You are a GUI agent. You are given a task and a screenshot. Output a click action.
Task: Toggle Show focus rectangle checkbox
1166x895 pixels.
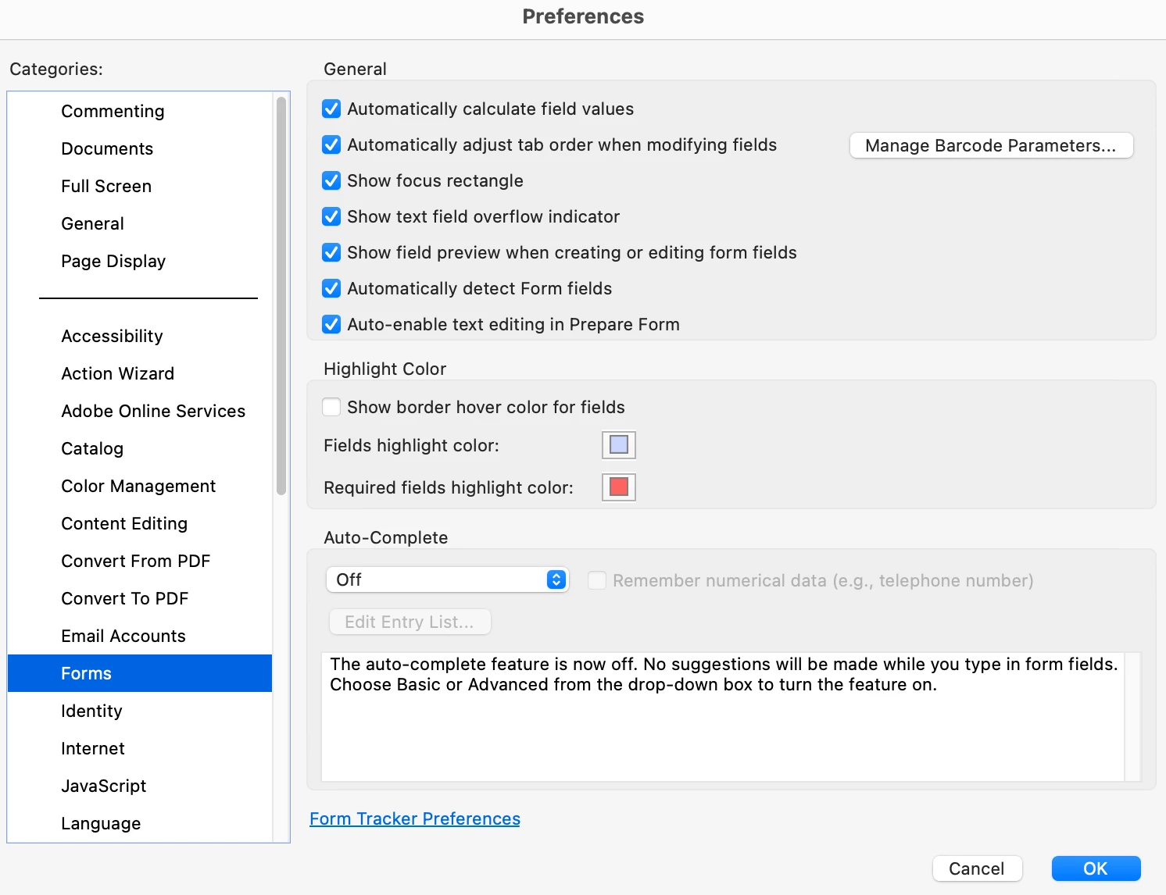pyautogui.click(x=331, y=180)
